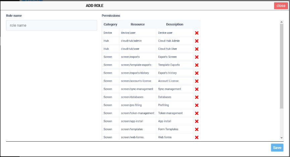Close the Add Role dialog
The height and width of the screenshot is (157, 290).
tap(281, 6)
